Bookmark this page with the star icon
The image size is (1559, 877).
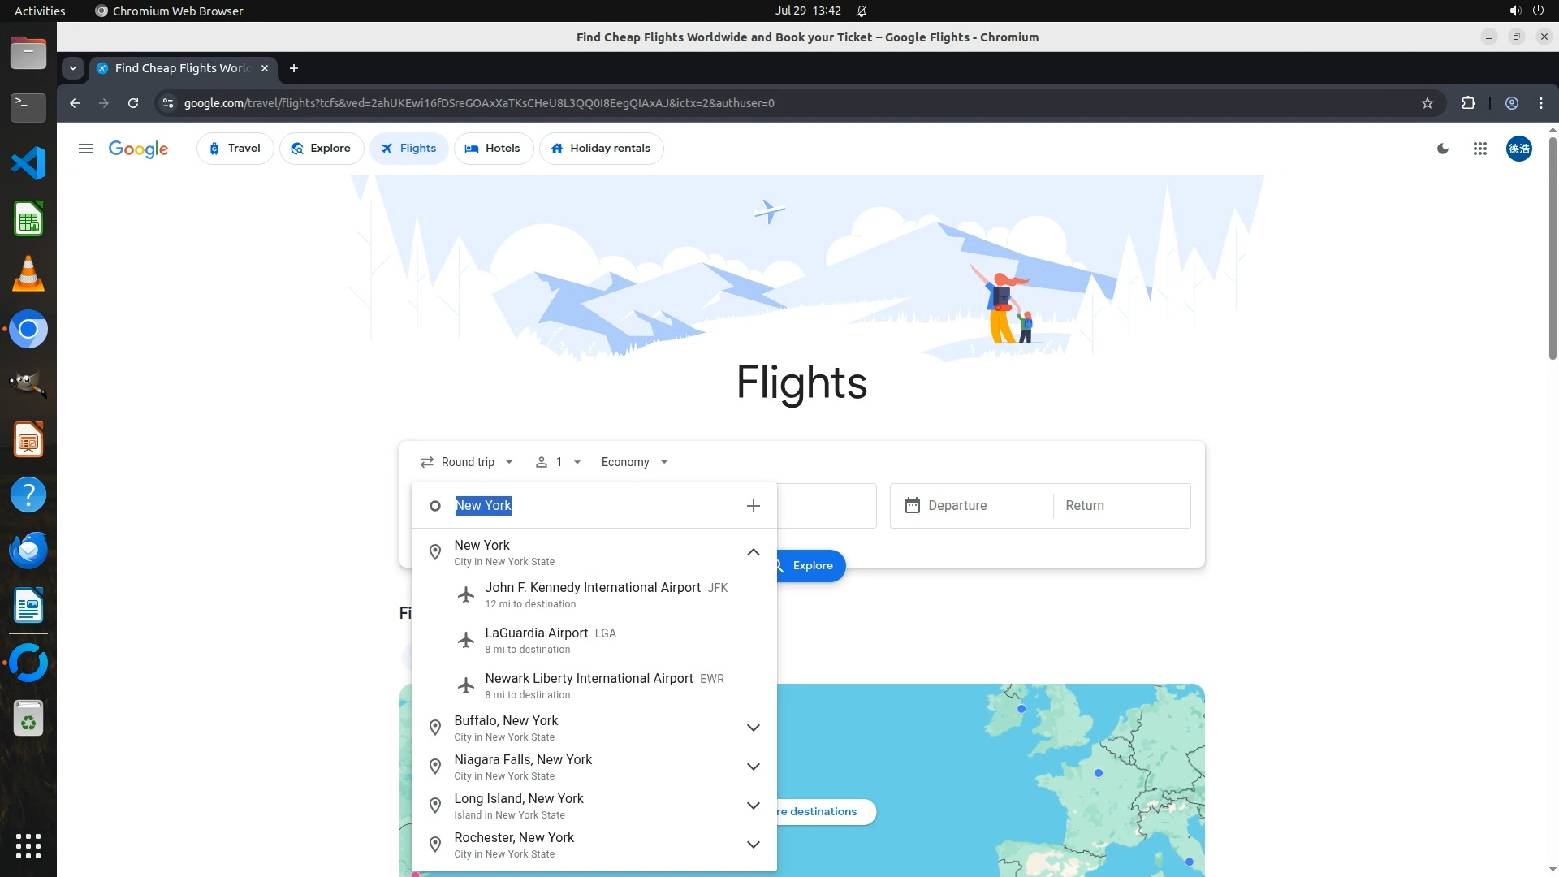1427,103
